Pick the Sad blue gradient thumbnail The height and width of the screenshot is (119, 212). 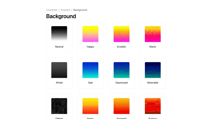click(90, 70)
